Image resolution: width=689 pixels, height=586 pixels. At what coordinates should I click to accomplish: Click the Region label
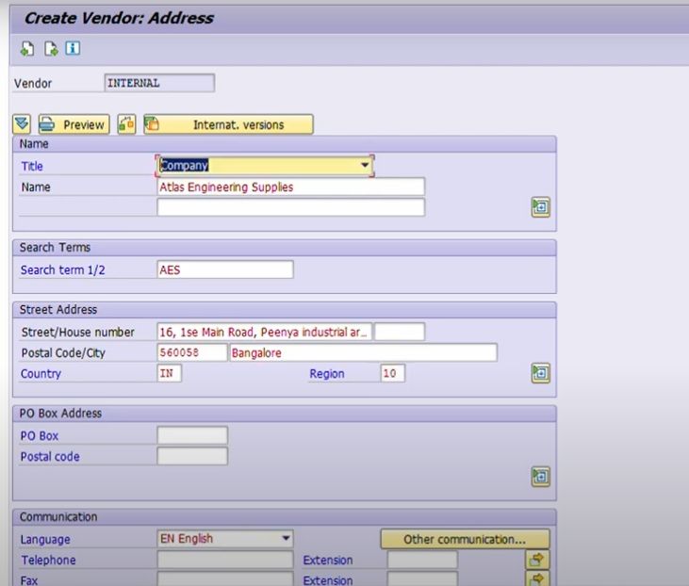[x=327, y=374]
